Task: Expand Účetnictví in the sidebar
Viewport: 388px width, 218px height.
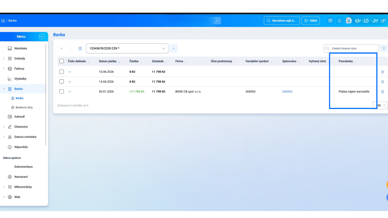Action: click(x=4, y=127)
